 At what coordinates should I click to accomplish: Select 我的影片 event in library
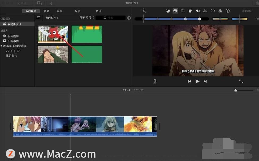click(11, 56)
